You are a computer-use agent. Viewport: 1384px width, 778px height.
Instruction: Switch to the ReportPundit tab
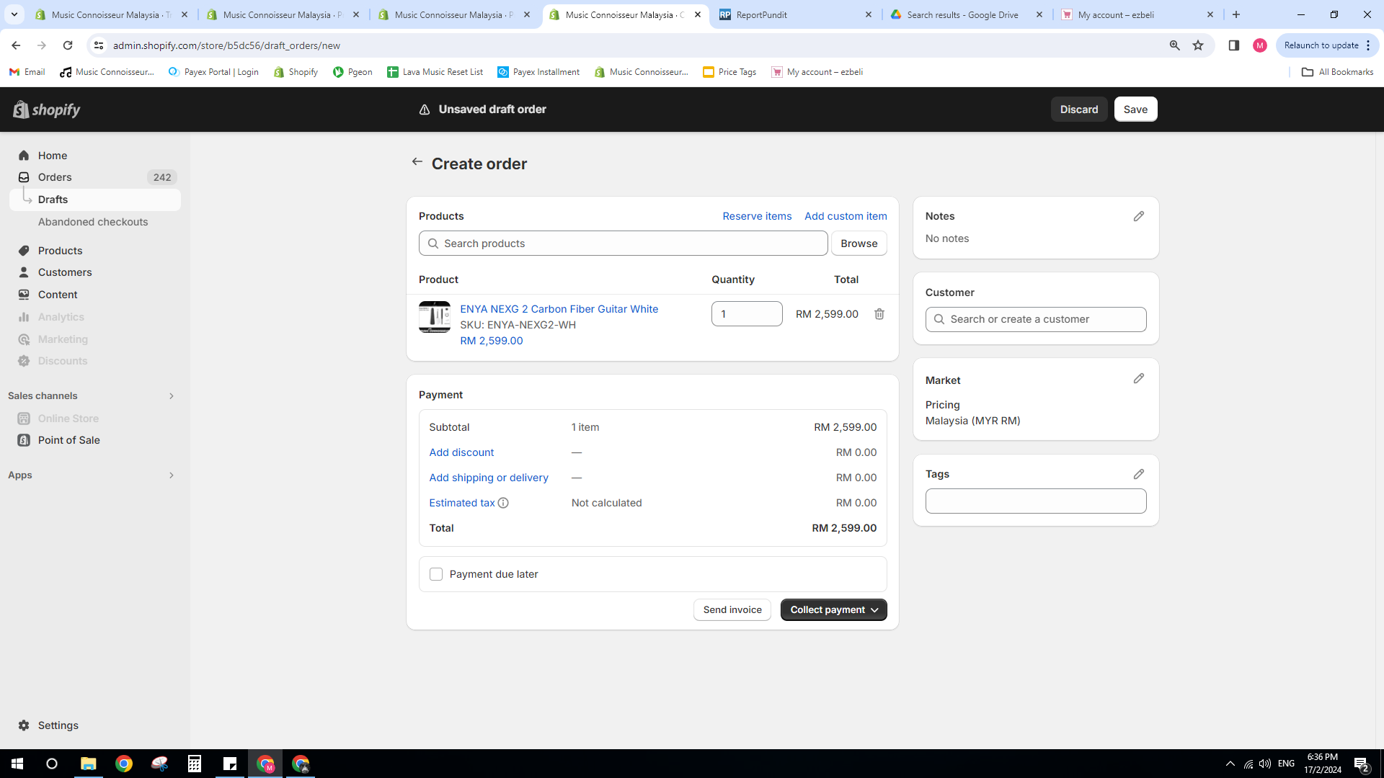pyautogui.click(x=796, y=14)
